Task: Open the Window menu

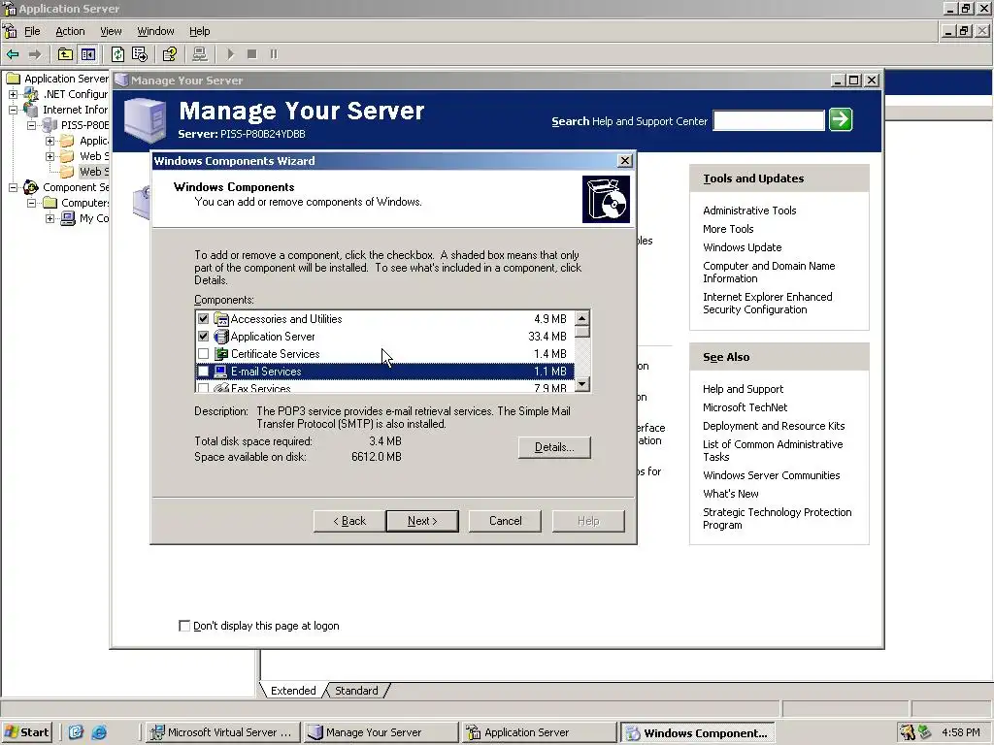Action: [x=155, y=31]
